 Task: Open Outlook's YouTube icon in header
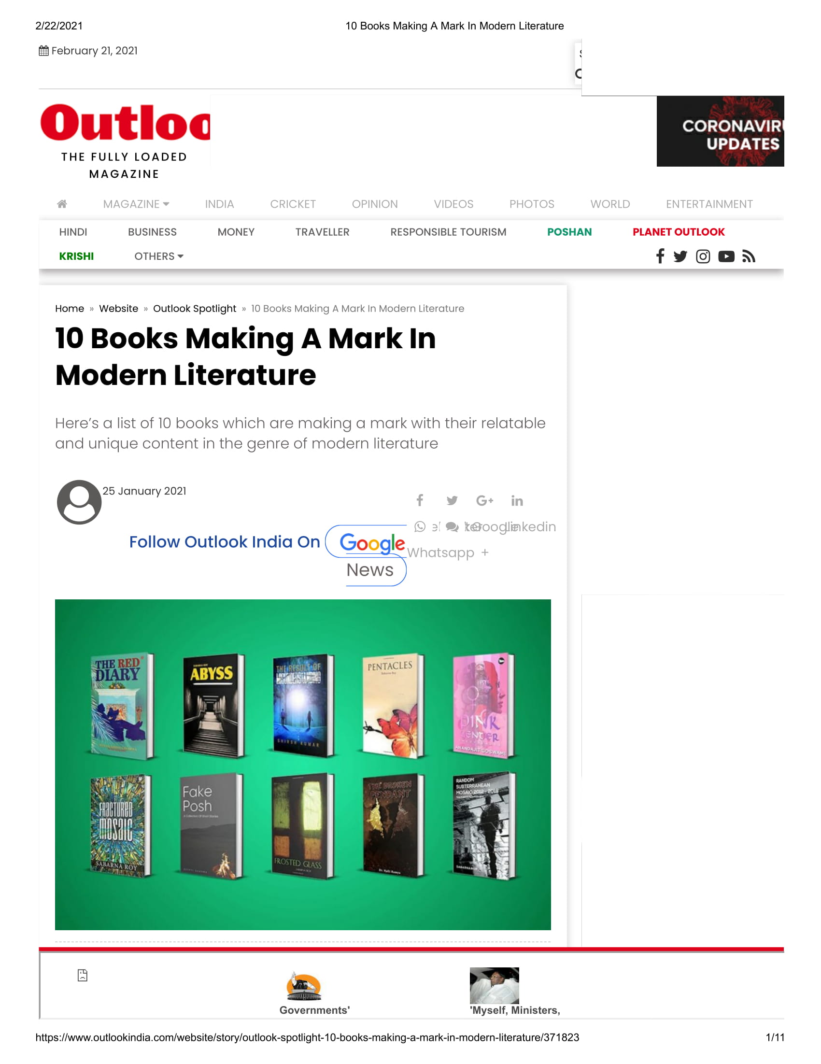726,256
